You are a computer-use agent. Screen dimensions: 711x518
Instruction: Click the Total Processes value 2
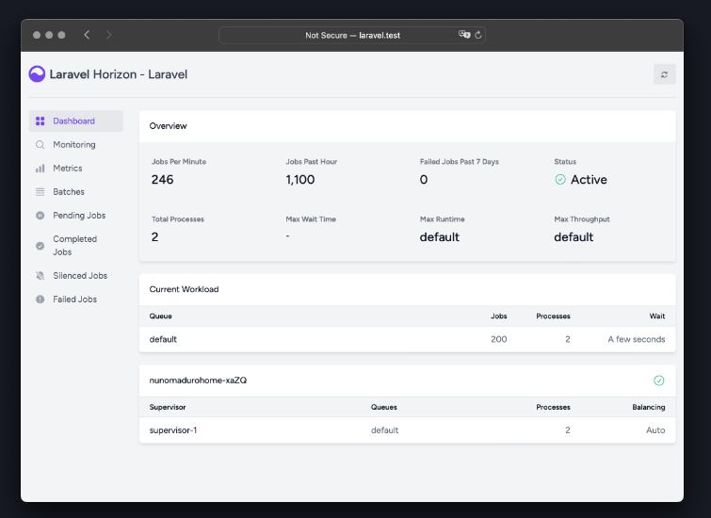155,236
